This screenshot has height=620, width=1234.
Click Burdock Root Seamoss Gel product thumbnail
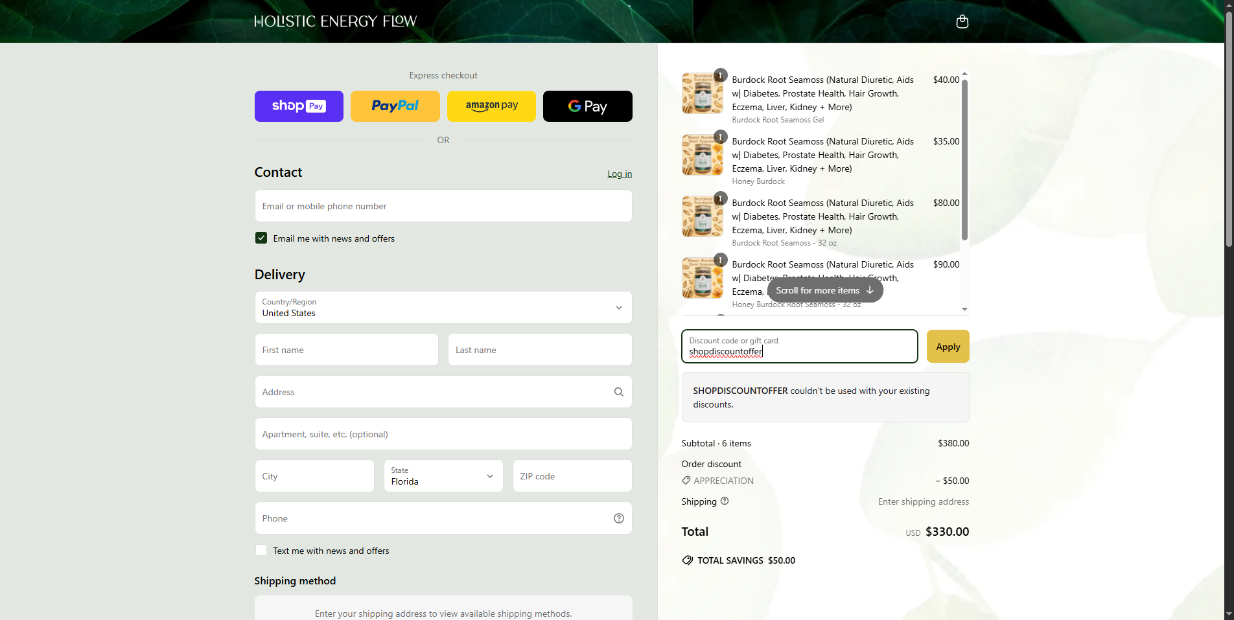[x=703, y=93]
